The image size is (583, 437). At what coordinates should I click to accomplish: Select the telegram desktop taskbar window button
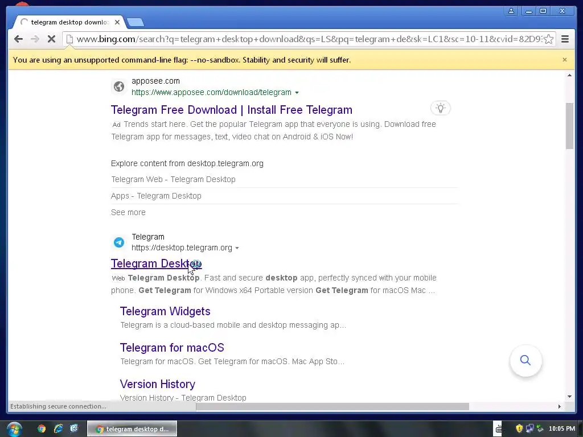[132, 429]
